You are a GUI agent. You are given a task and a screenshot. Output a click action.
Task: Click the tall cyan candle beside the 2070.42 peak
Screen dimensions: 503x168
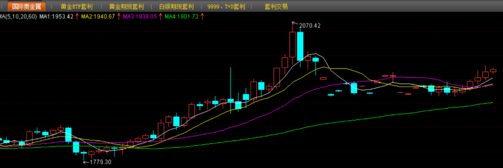click(x=300, y=46)
